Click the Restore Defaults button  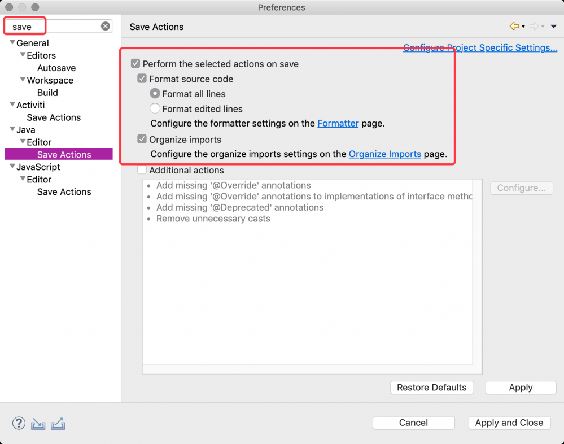coord(431,388)
